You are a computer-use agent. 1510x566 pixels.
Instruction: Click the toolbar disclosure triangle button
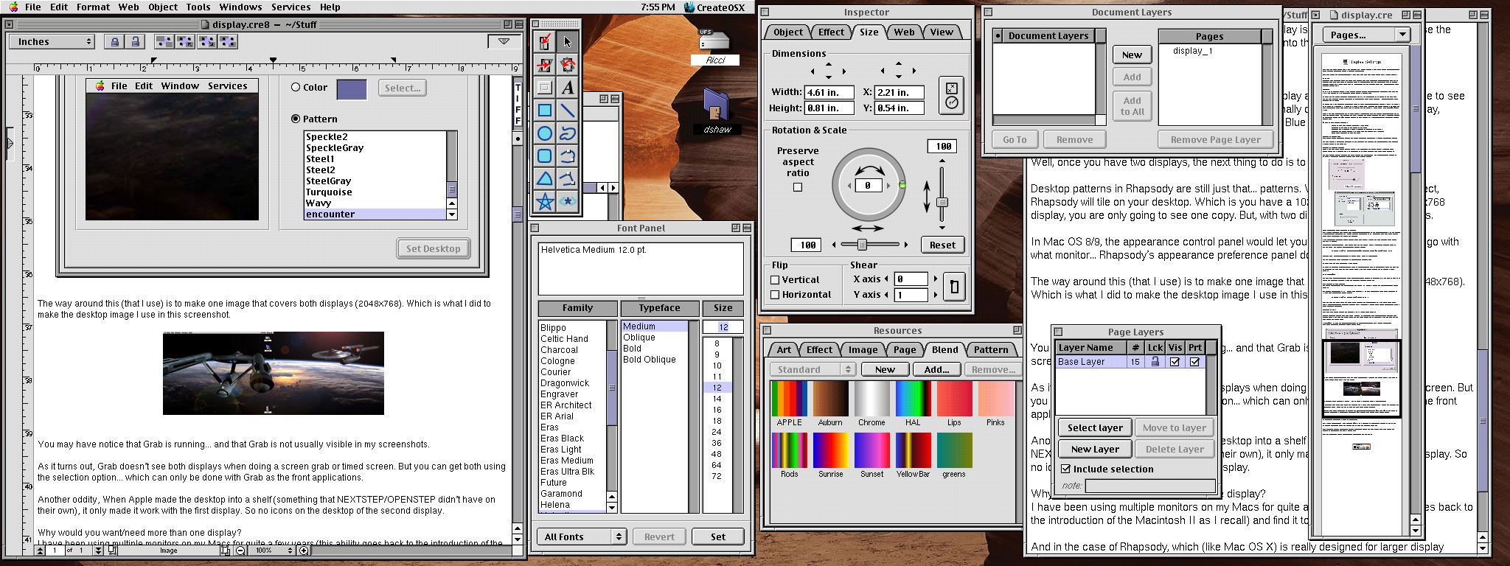(504, 41)
